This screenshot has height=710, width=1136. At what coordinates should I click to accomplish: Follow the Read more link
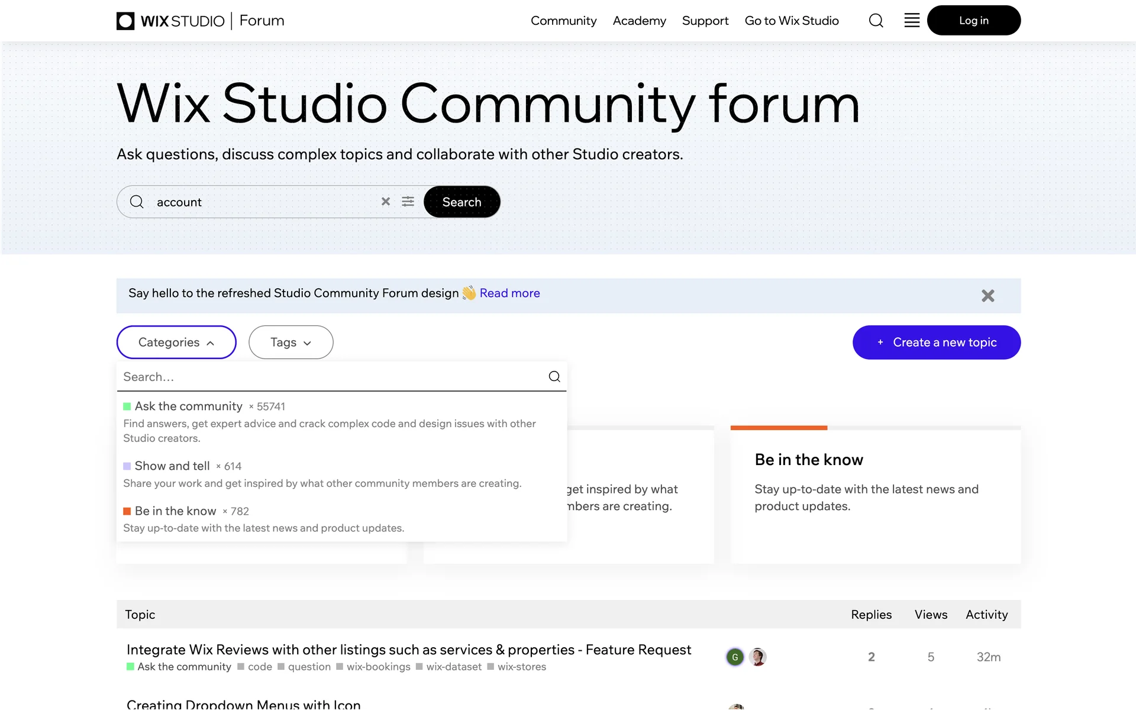(x=509, y=293)
